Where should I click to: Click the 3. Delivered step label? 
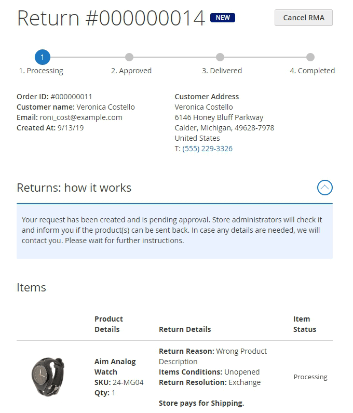tap(222, 71)
